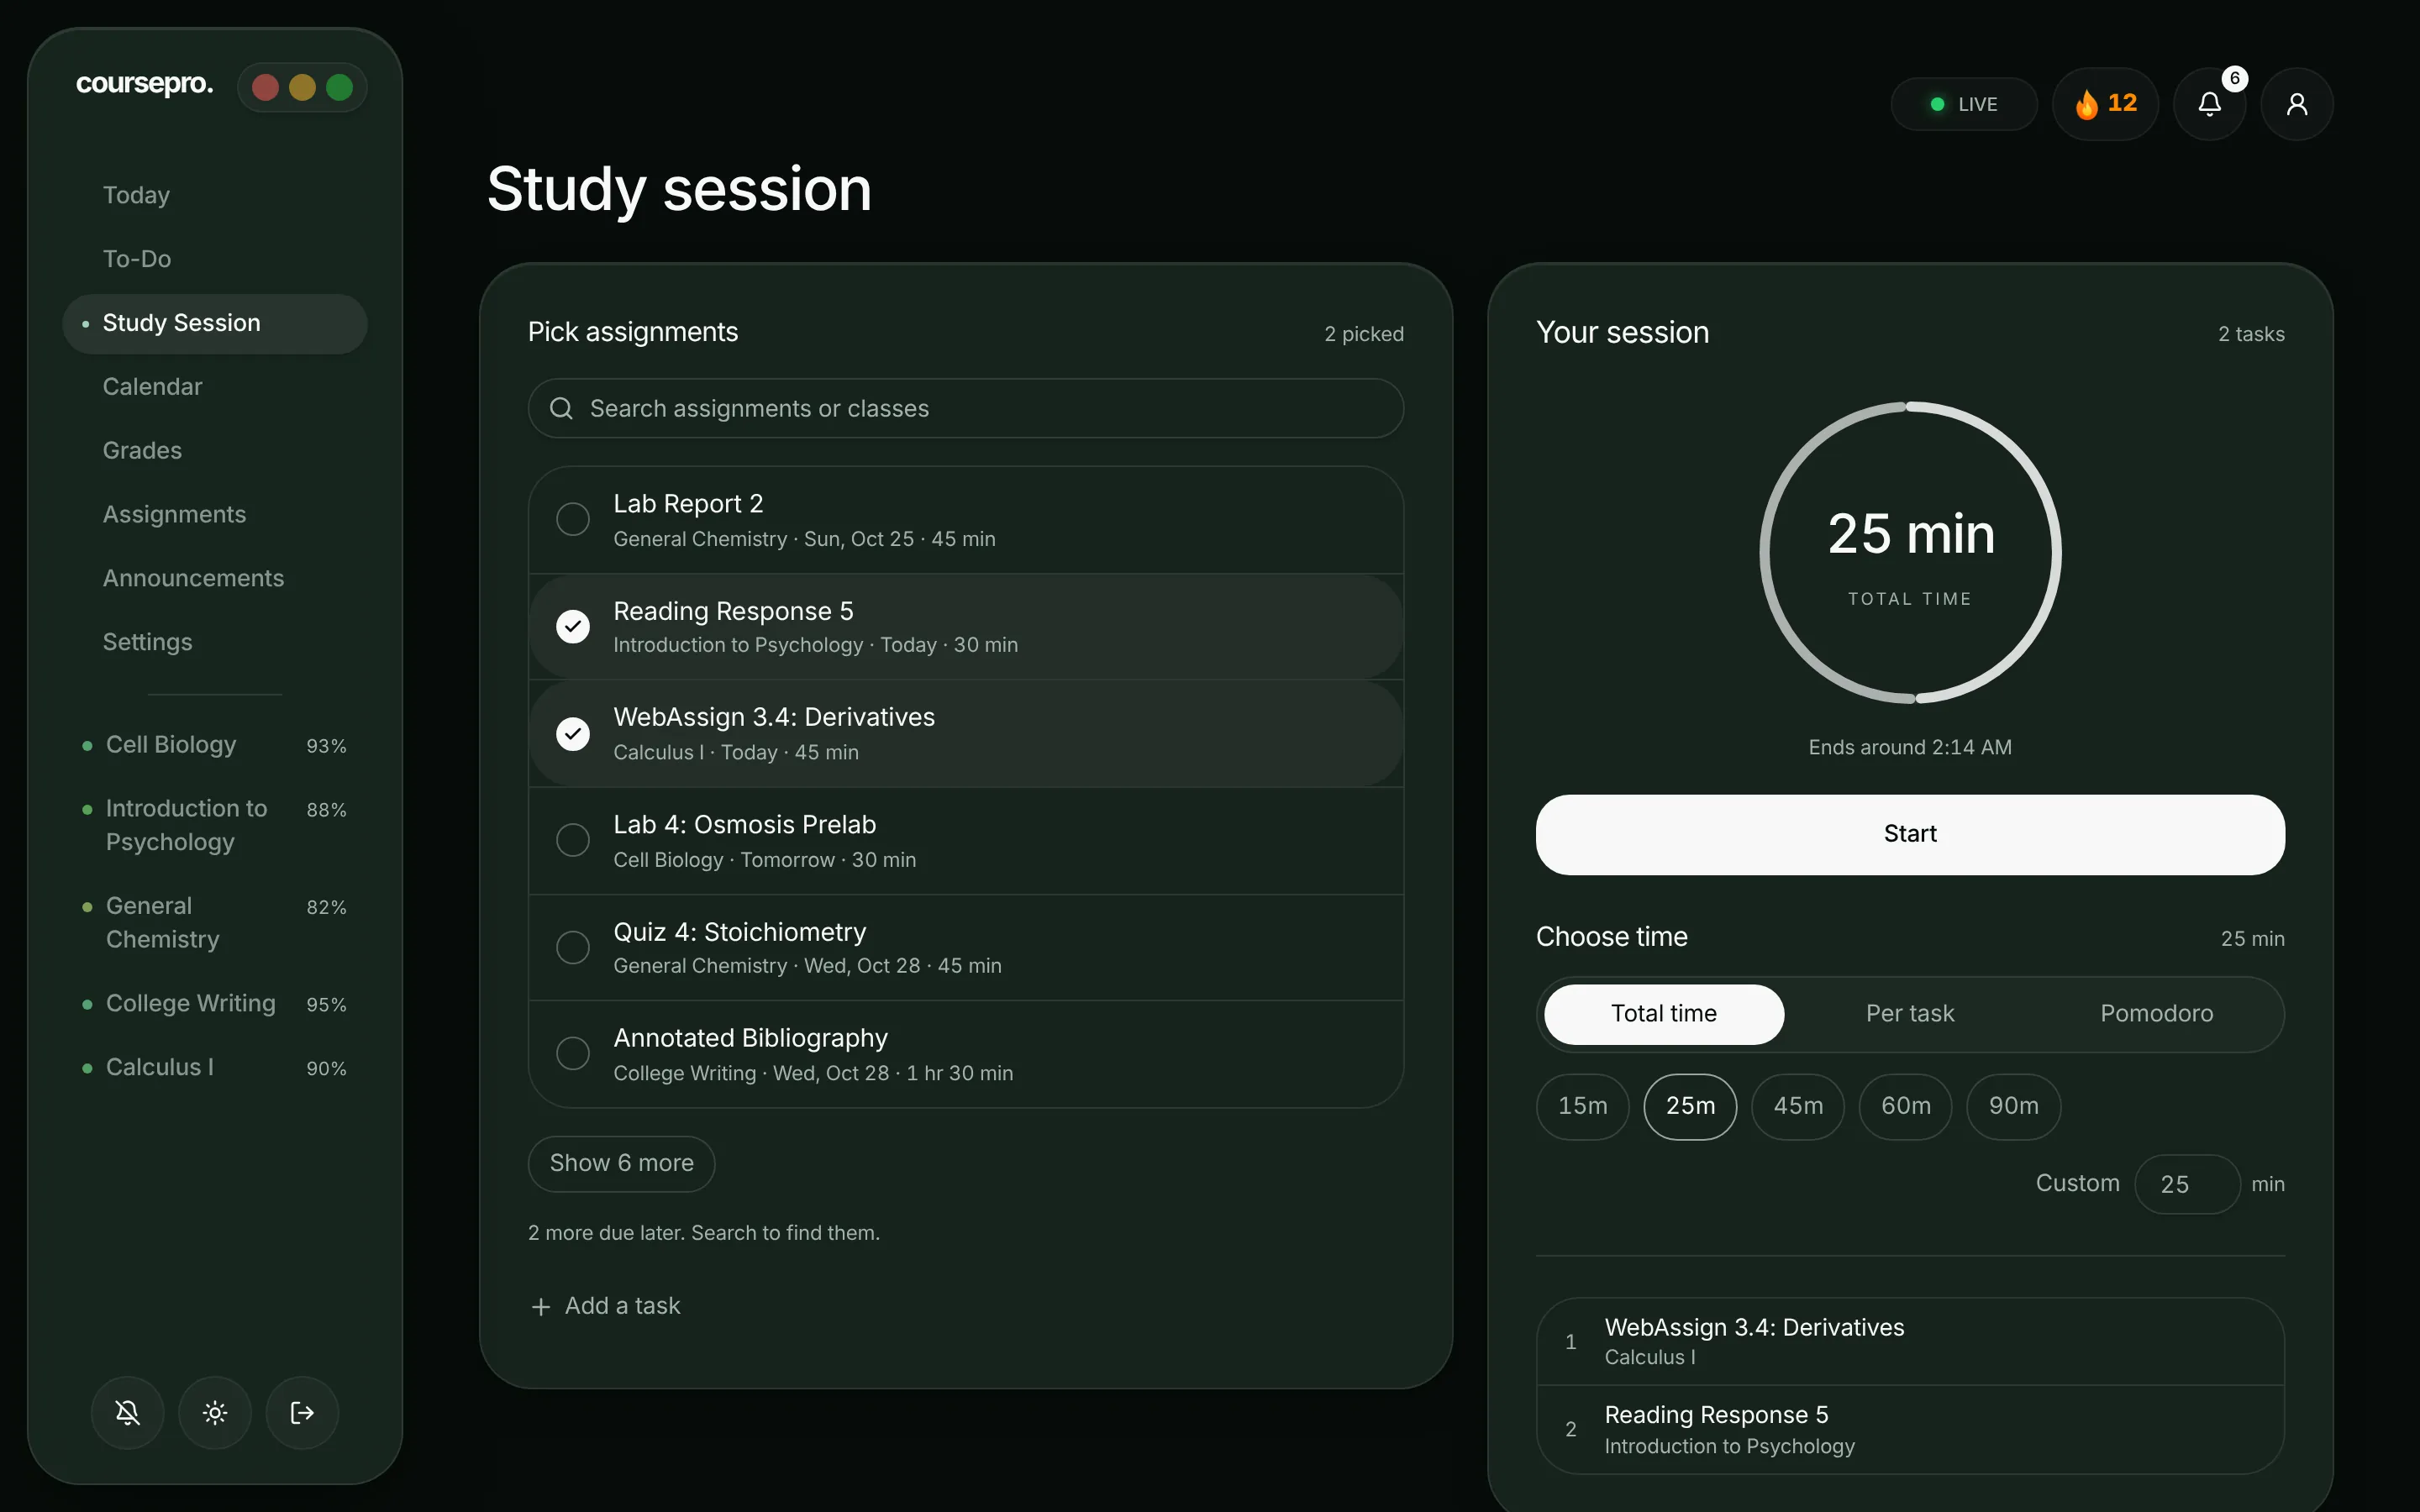Click the plus icon beside Add a task
The width and height of the screenshot is (2420, 1512).
click(x=541, y=1307)
